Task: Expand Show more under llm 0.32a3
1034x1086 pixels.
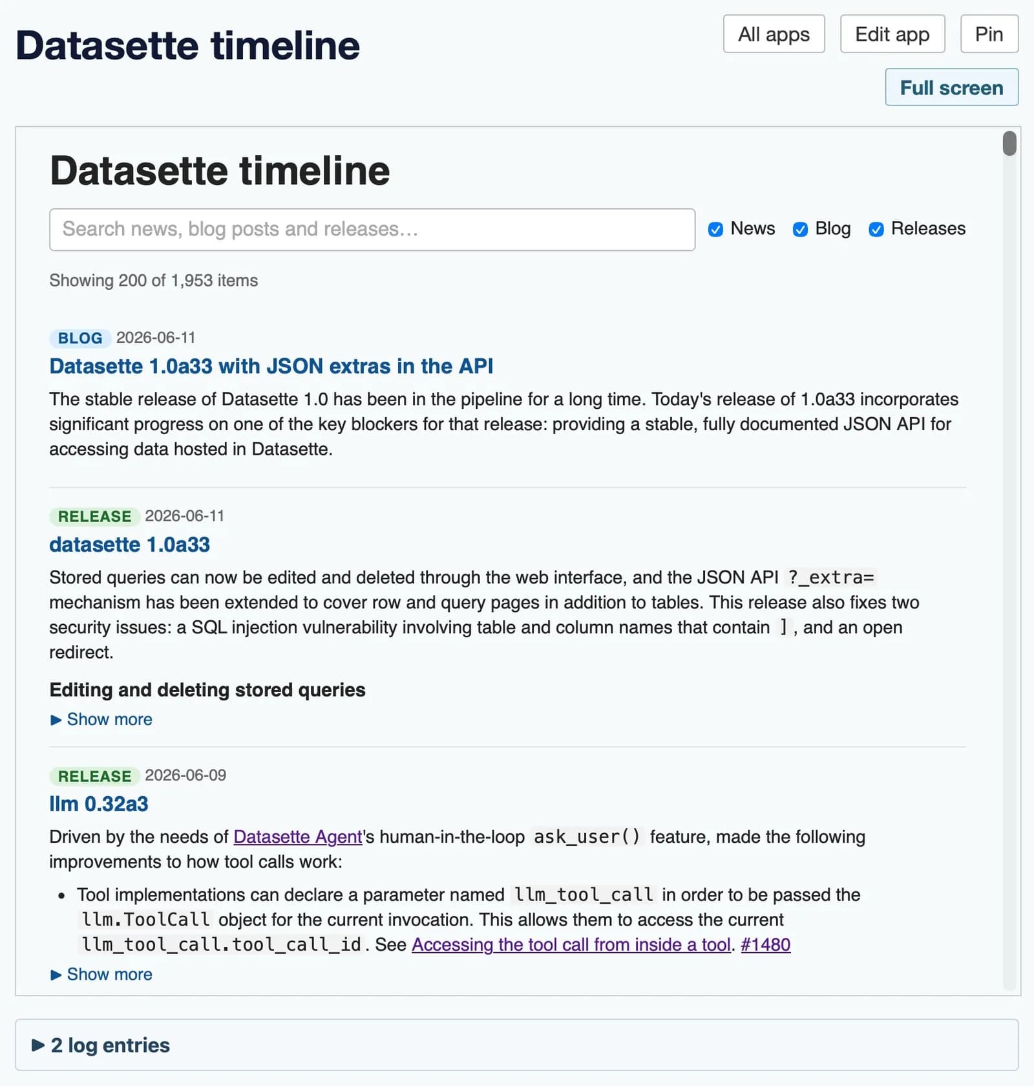Action: point(101,974)
